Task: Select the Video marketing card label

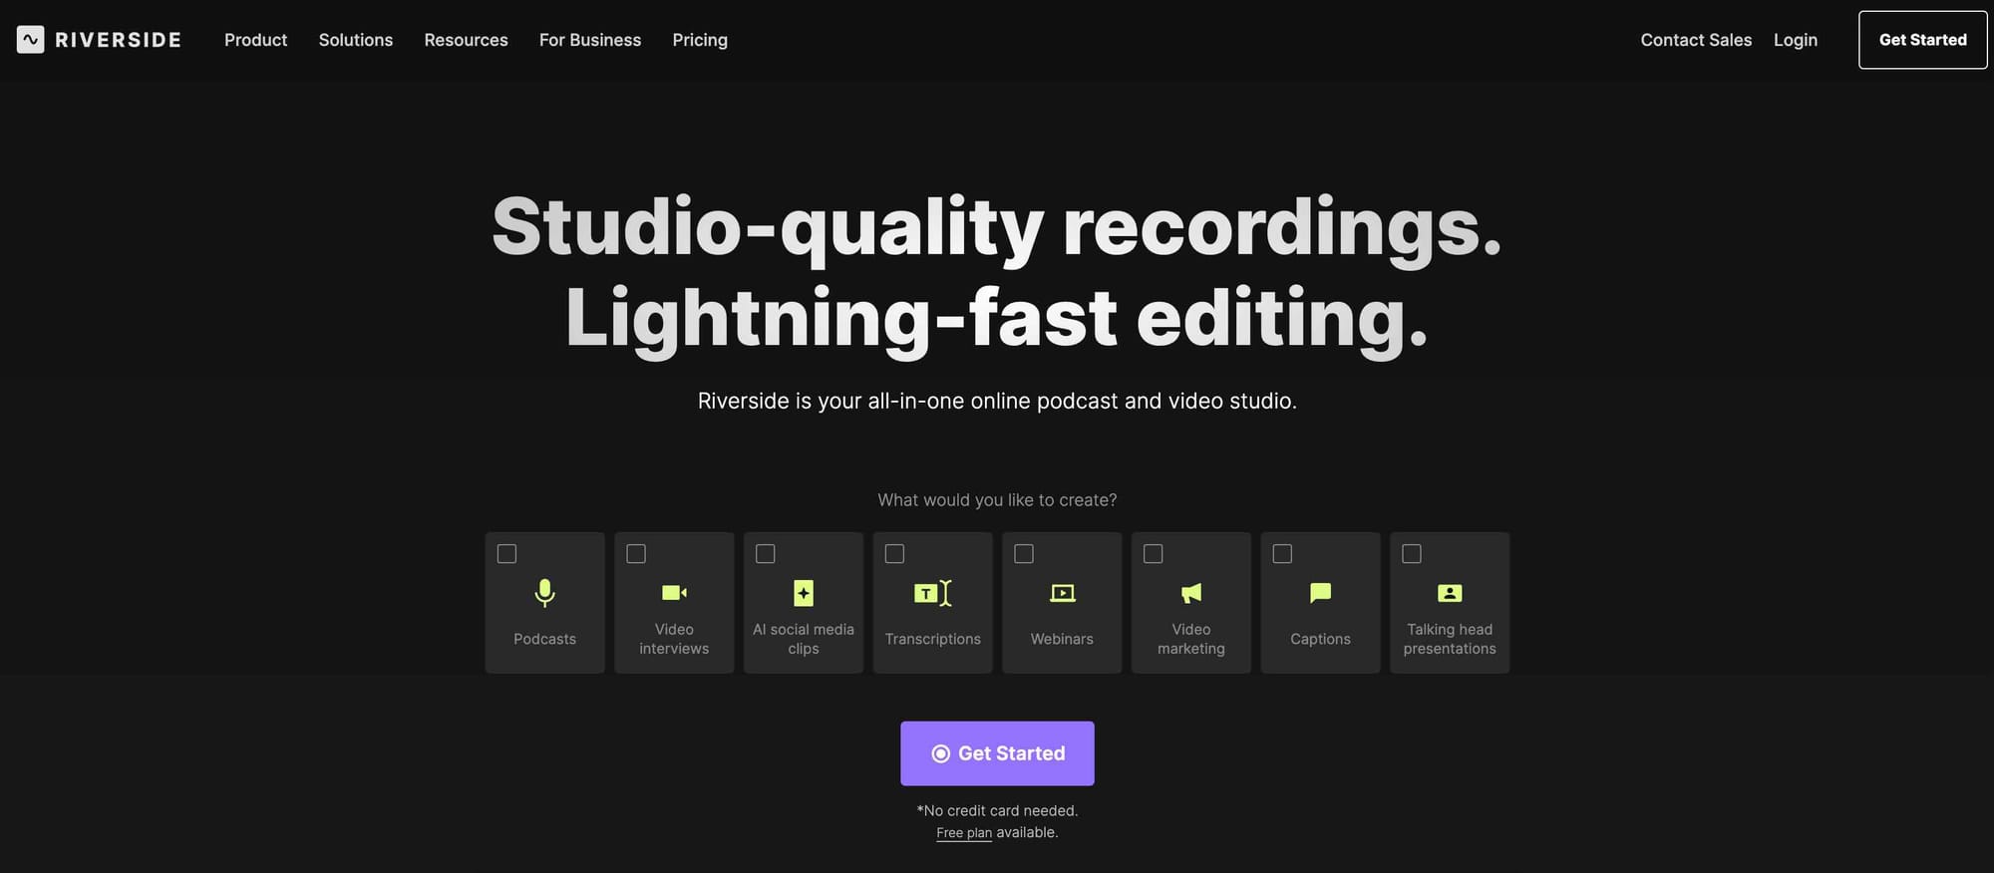Action: (1191, 639)
